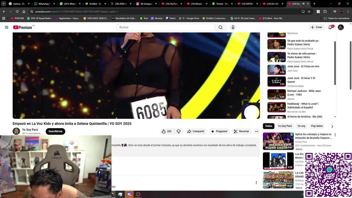
Task: Open Yo Soy Perú channel name link
Action: coord(30,130)
